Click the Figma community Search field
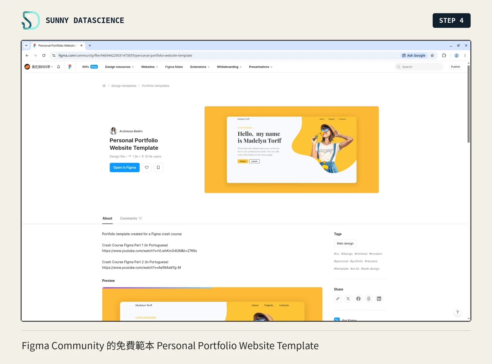 click(419, 67)
